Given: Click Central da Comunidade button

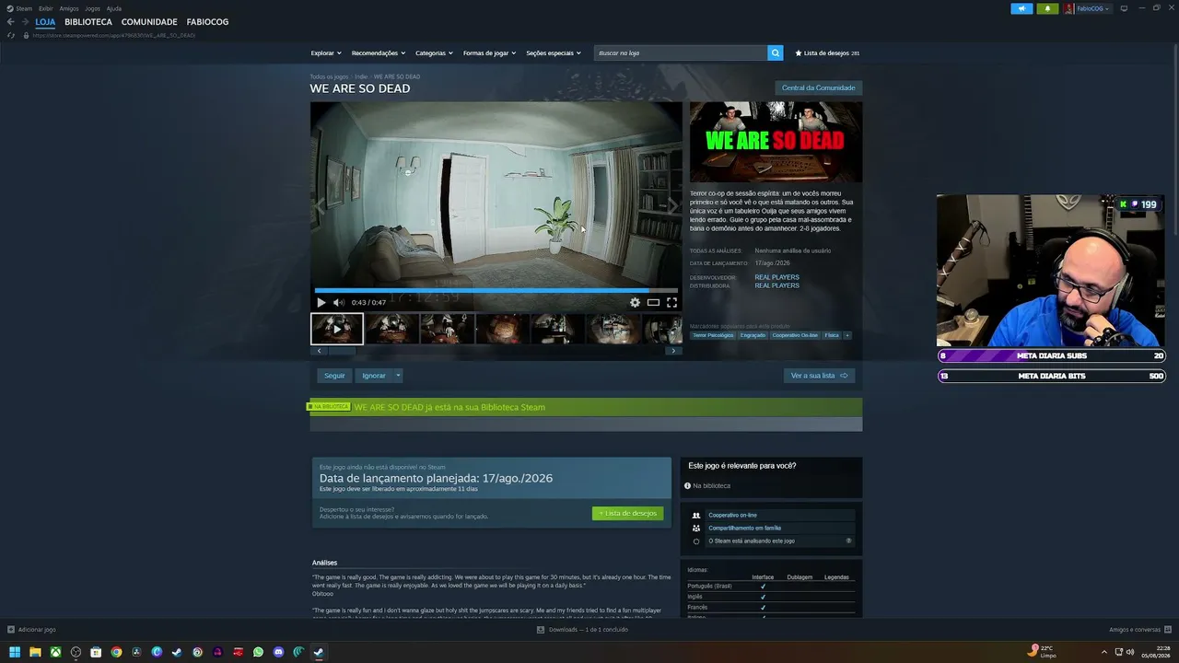Looking at the screenshot, I should (x=818, y=87).
